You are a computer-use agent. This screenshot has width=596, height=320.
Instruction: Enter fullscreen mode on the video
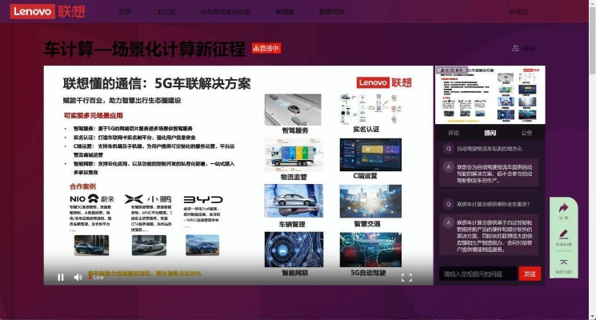pyautogui.click(x=406, y=278)
